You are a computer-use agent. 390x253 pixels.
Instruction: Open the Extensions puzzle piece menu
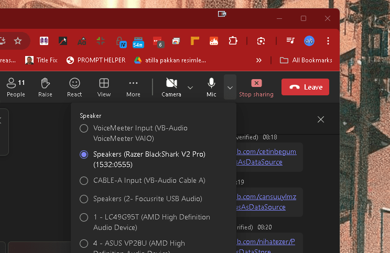click(x=233, y=41)
